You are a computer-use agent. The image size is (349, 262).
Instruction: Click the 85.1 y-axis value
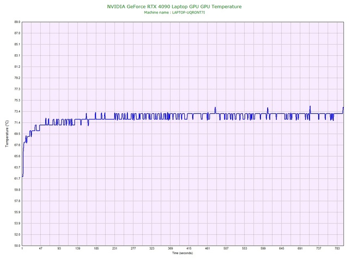pyautogui.click(x=17, y=44)
